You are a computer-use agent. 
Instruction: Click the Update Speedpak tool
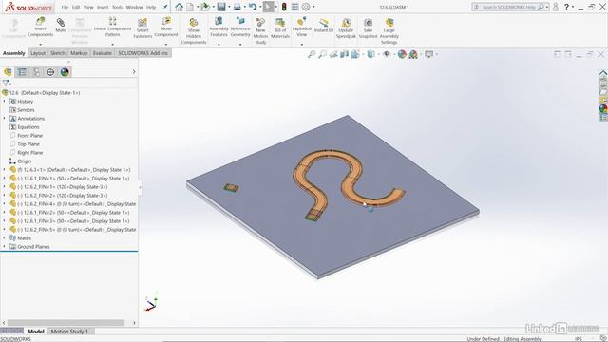346,28
